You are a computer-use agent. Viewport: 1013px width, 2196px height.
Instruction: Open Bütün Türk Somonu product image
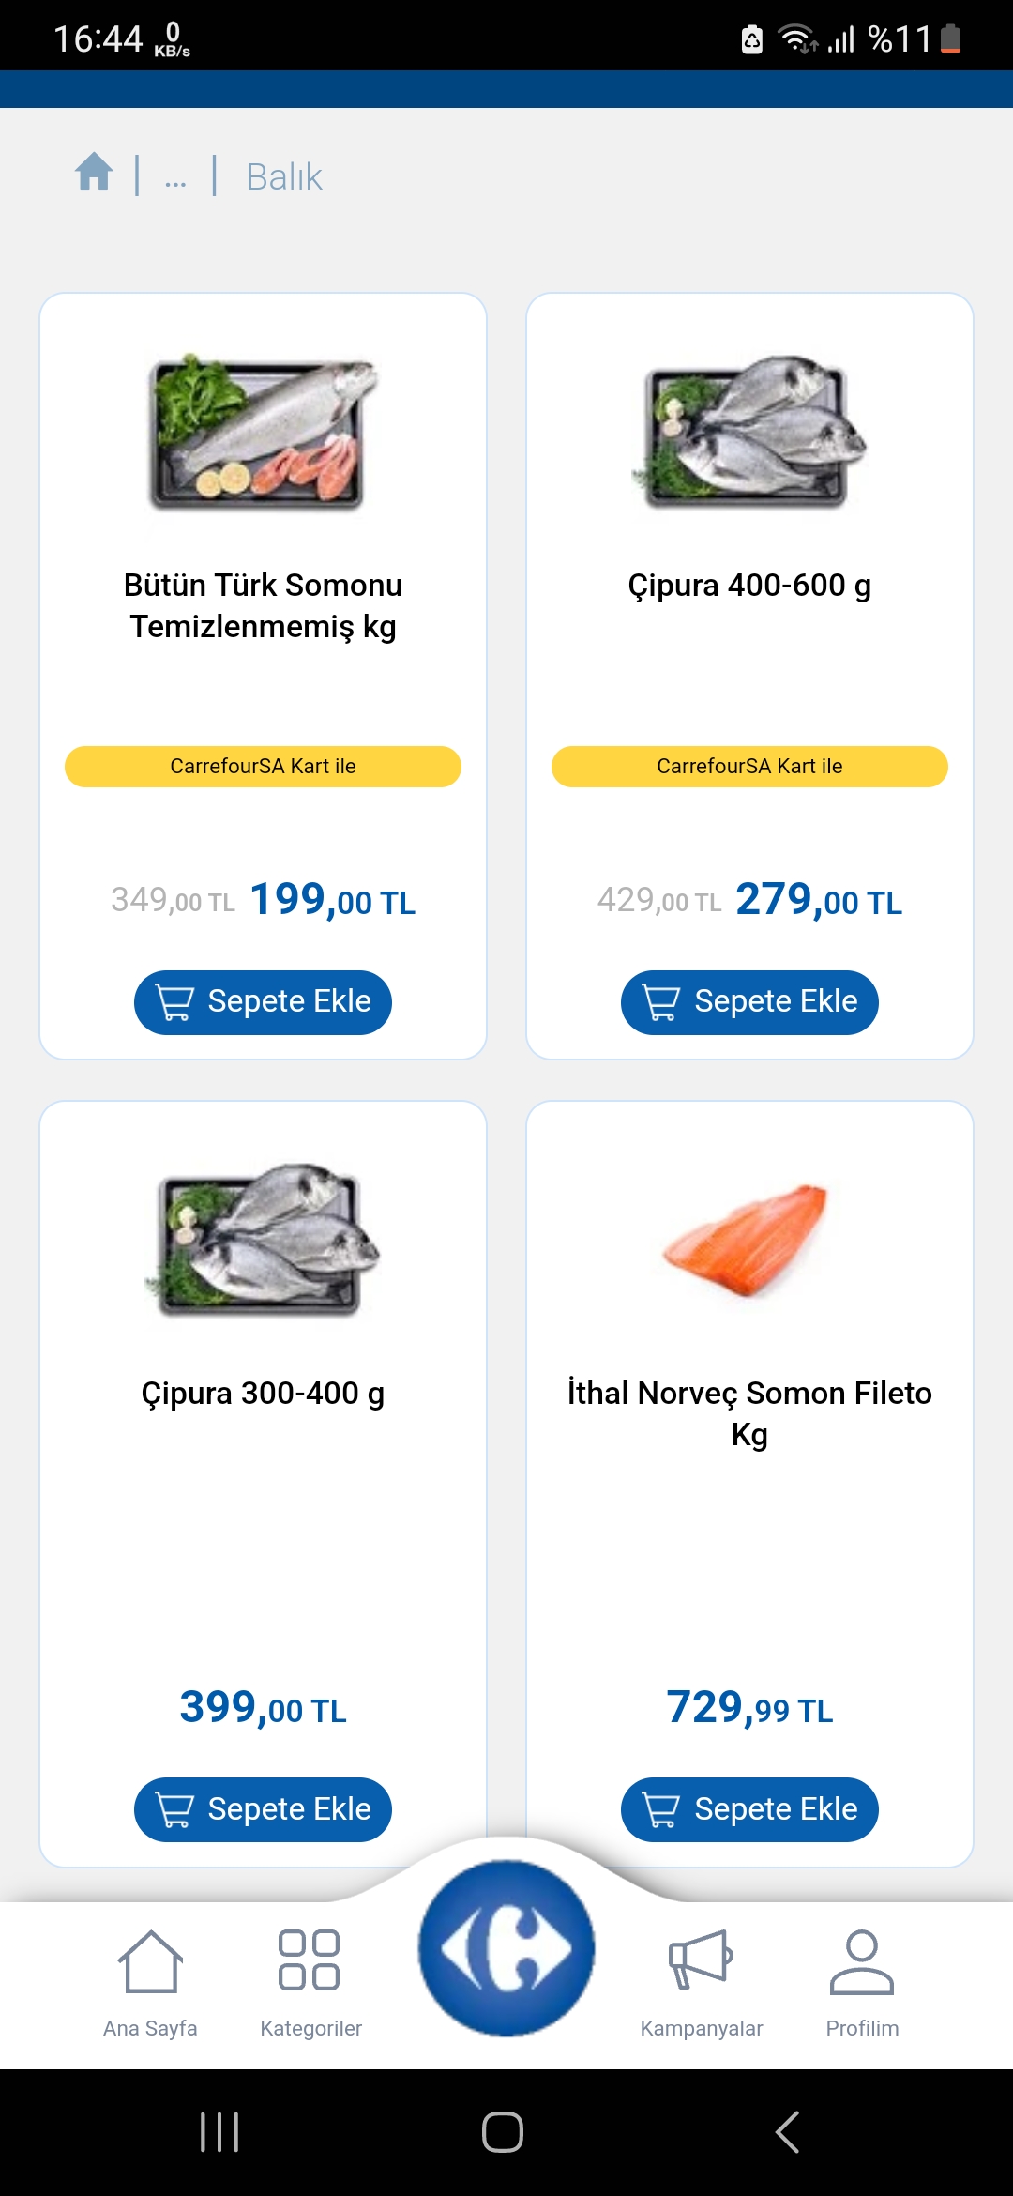[x=263, y=432]
